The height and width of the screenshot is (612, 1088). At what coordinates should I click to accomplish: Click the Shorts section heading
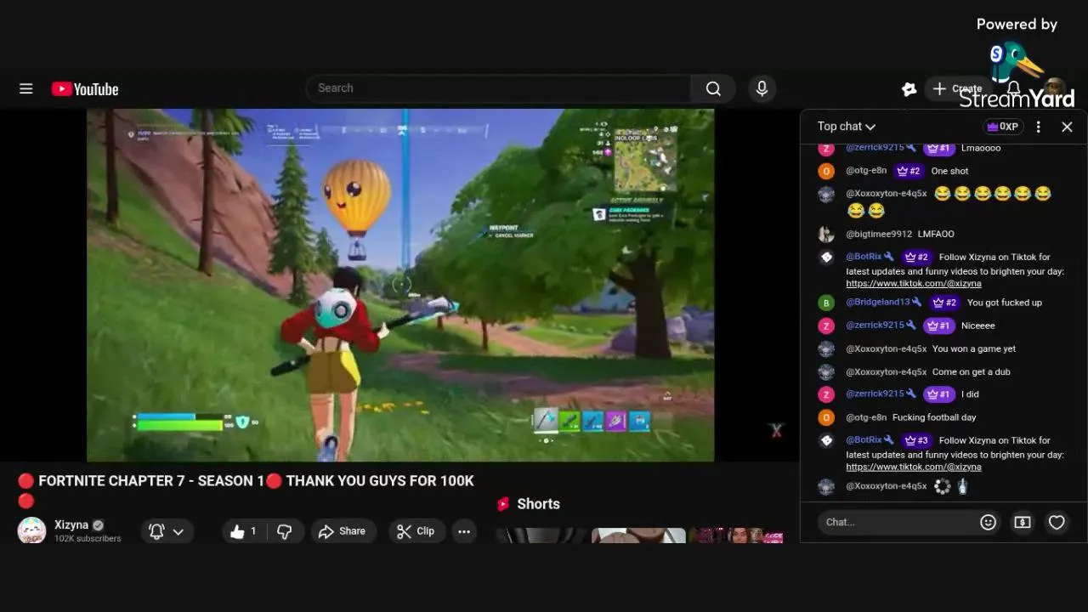click(x=538, y=504)
